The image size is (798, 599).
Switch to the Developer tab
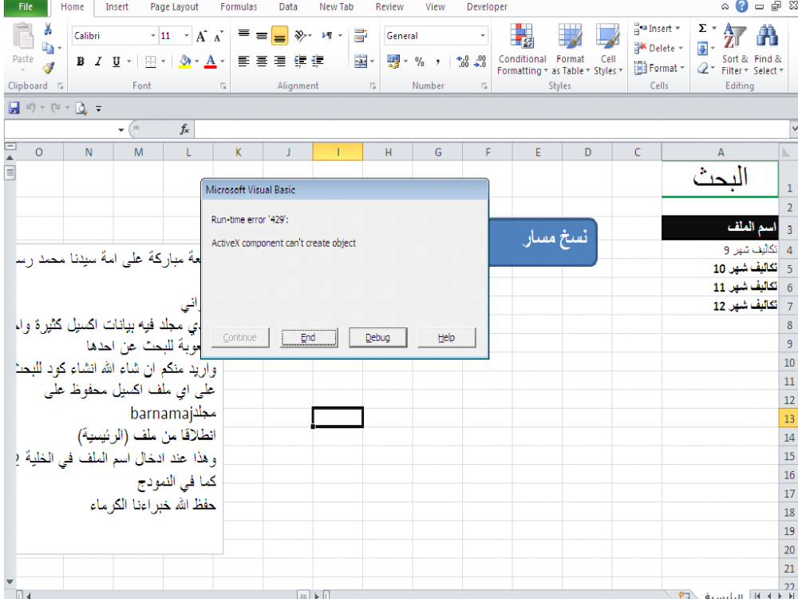[x=487, y=7]
